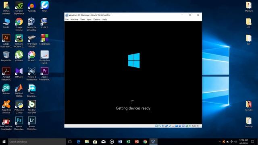
Task: Open the Action Center notification icon
Action: (253, 141)
